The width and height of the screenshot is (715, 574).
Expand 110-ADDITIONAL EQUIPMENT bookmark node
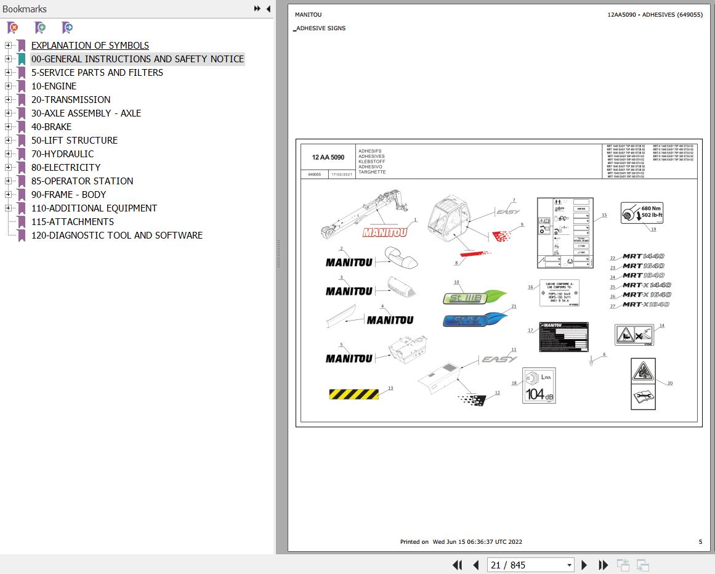tap(8, 208)
